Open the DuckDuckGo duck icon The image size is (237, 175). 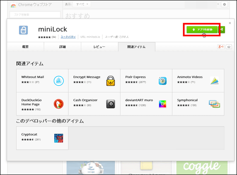pyautogui.click(x=59, y=104)
